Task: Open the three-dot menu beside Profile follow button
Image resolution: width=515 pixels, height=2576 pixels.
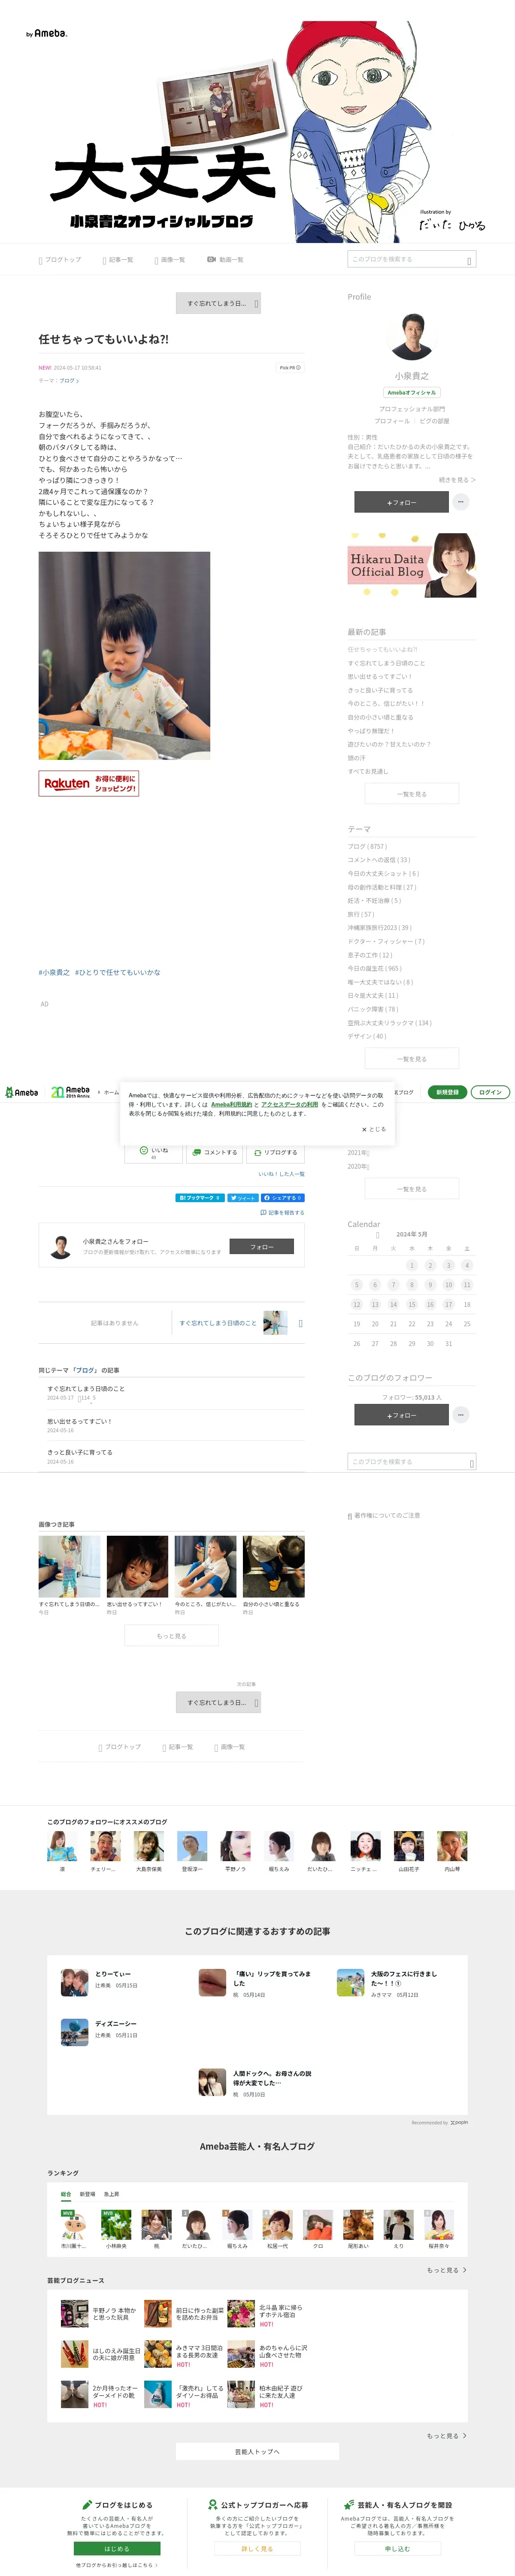Action: click(x=461, y=502)
